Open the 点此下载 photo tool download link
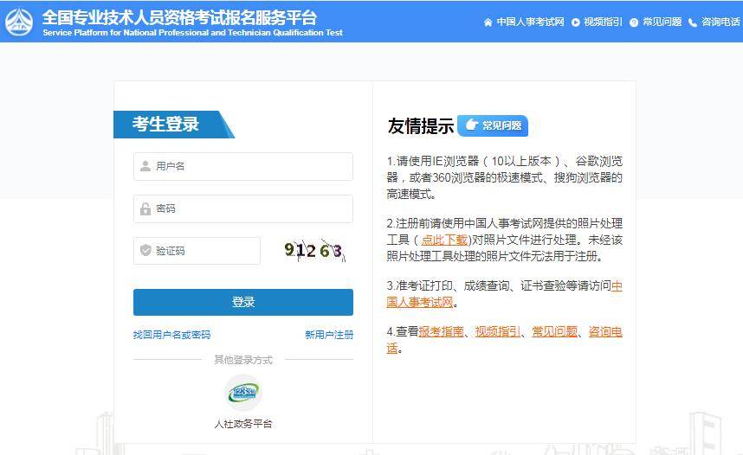 tap(444, 240)
